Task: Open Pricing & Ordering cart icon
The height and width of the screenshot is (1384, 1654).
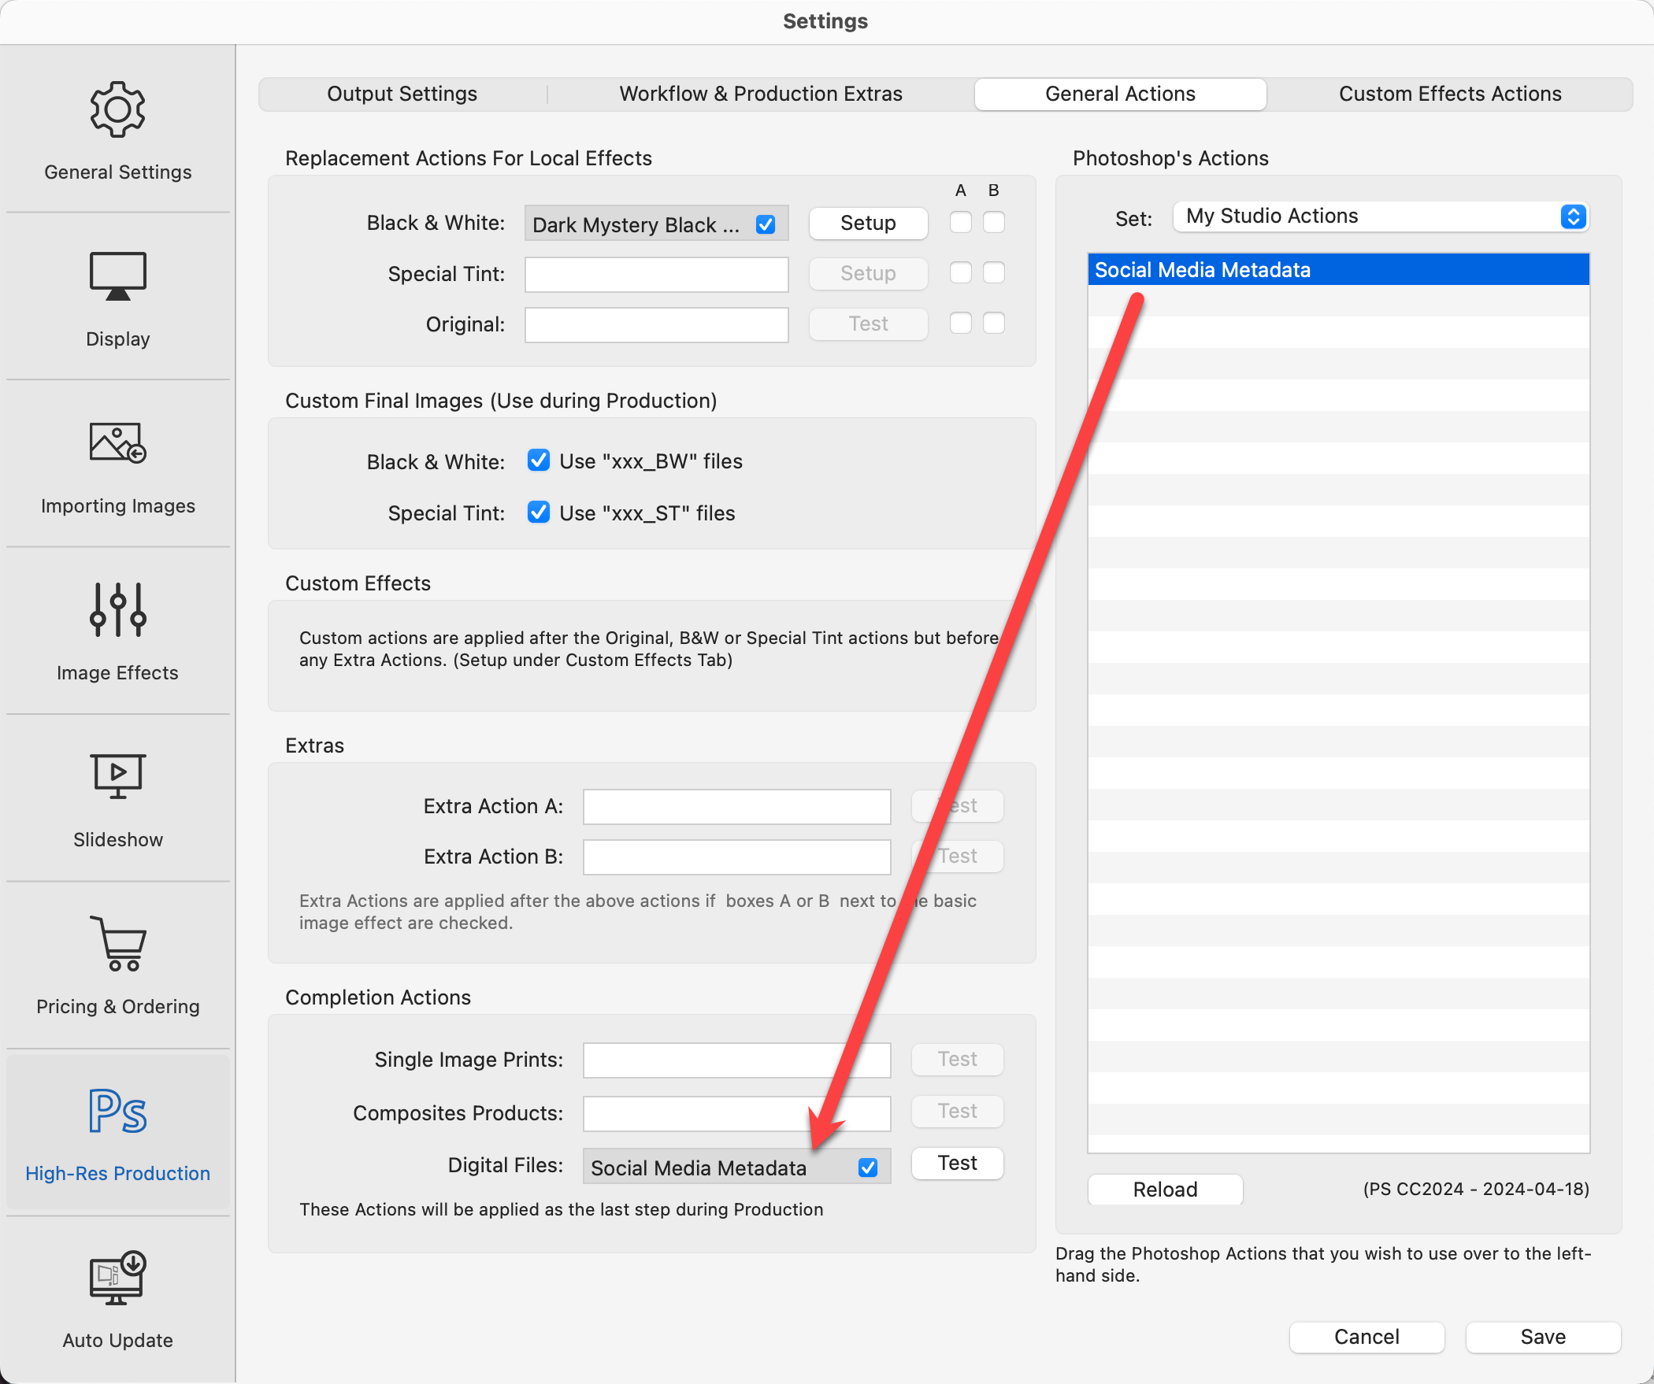Action: (117, 943)
